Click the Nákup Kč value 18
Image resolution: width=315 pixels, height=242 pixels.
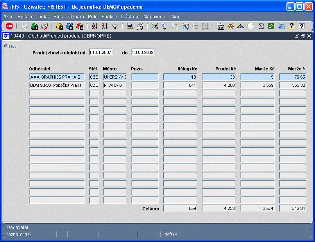coord(180,77)
